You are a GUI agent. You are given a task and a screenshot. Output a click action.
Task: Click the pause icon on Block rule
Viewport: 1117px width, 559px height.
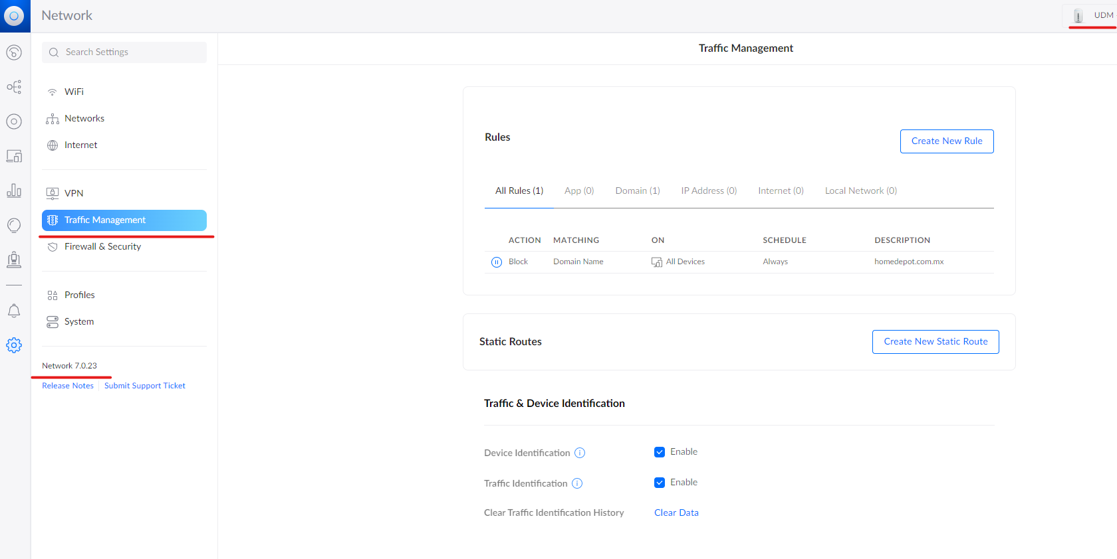click(x=497, y=262)
